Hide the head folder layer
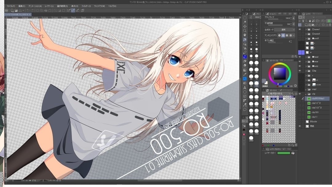The height and width of the screenshot is (187, 332). (300, 57)
